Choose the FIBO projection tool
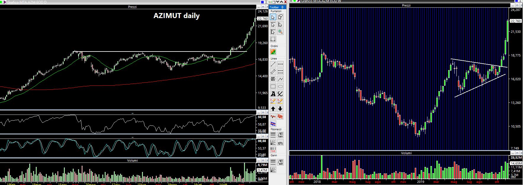Image resolution: width=523 pixels, height=185 pixels. (280, 135)
